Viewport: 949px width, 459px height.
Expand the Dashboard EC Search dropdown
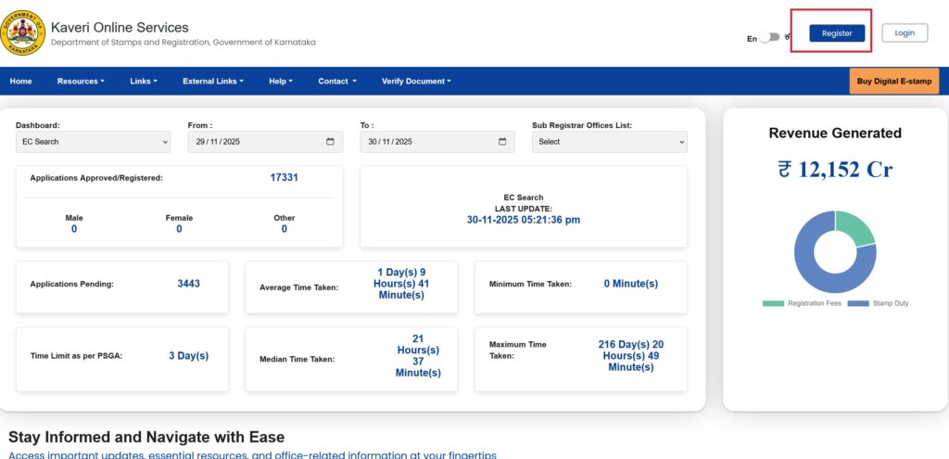coord(93,142)
